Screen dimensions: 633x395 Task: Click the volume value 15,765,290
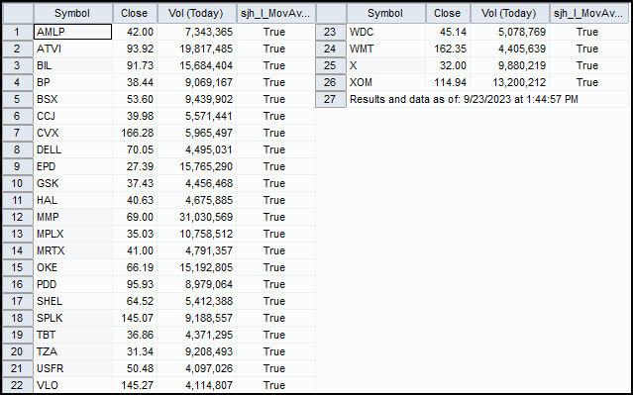(206, 166)
